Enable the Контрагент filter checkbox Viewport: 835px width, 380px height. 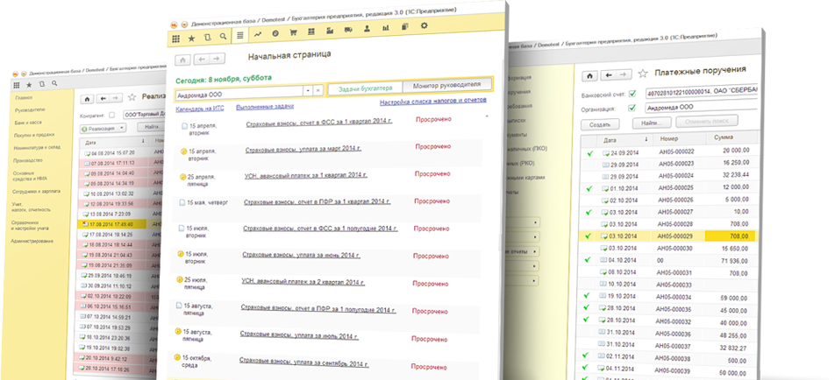[x=111, y=115]
